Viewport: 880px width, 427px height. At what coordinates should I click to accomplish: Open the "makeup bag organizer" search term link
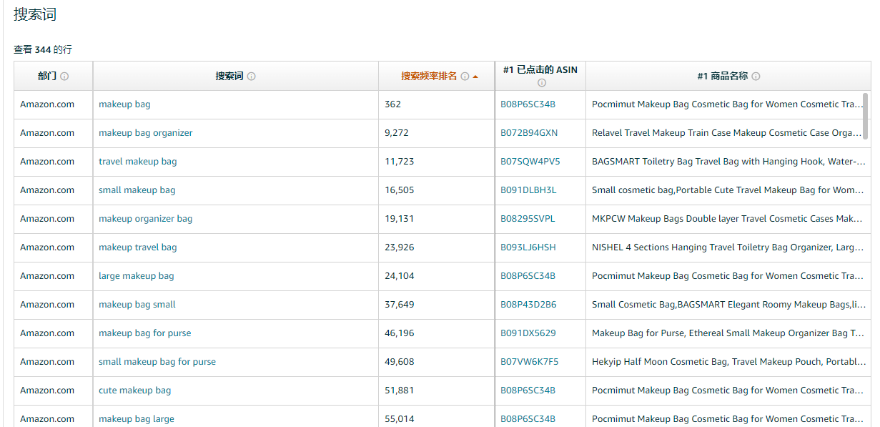click(145, 133)
